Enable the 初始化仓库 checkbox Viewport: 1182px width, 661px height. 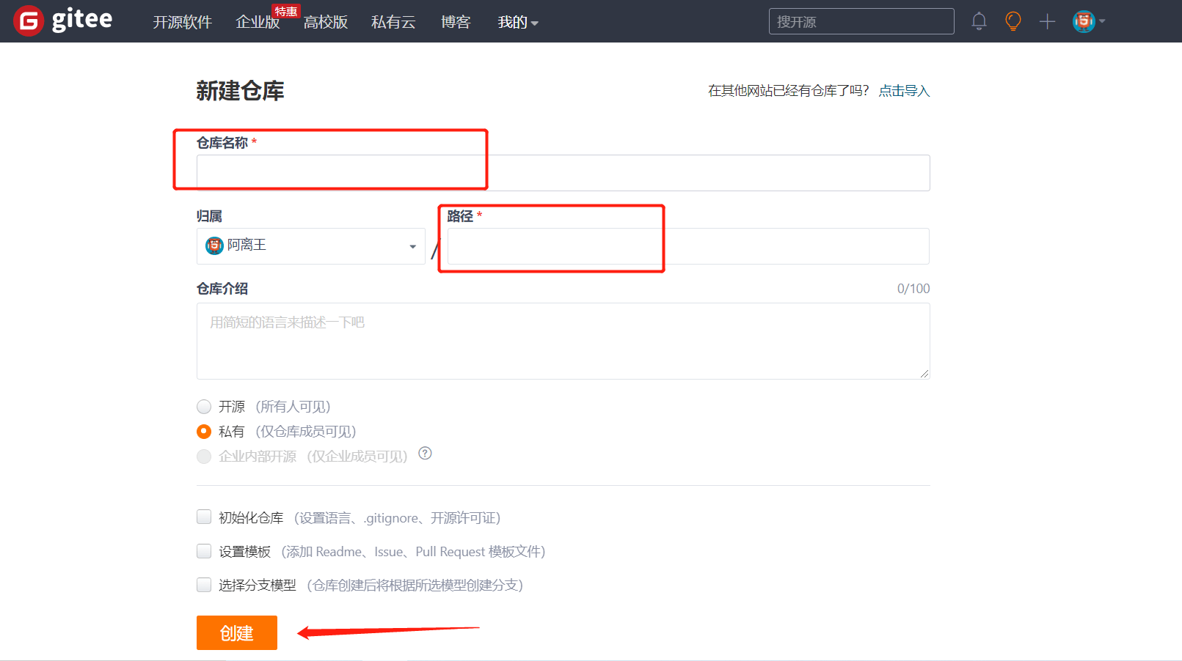pos(204,517)
